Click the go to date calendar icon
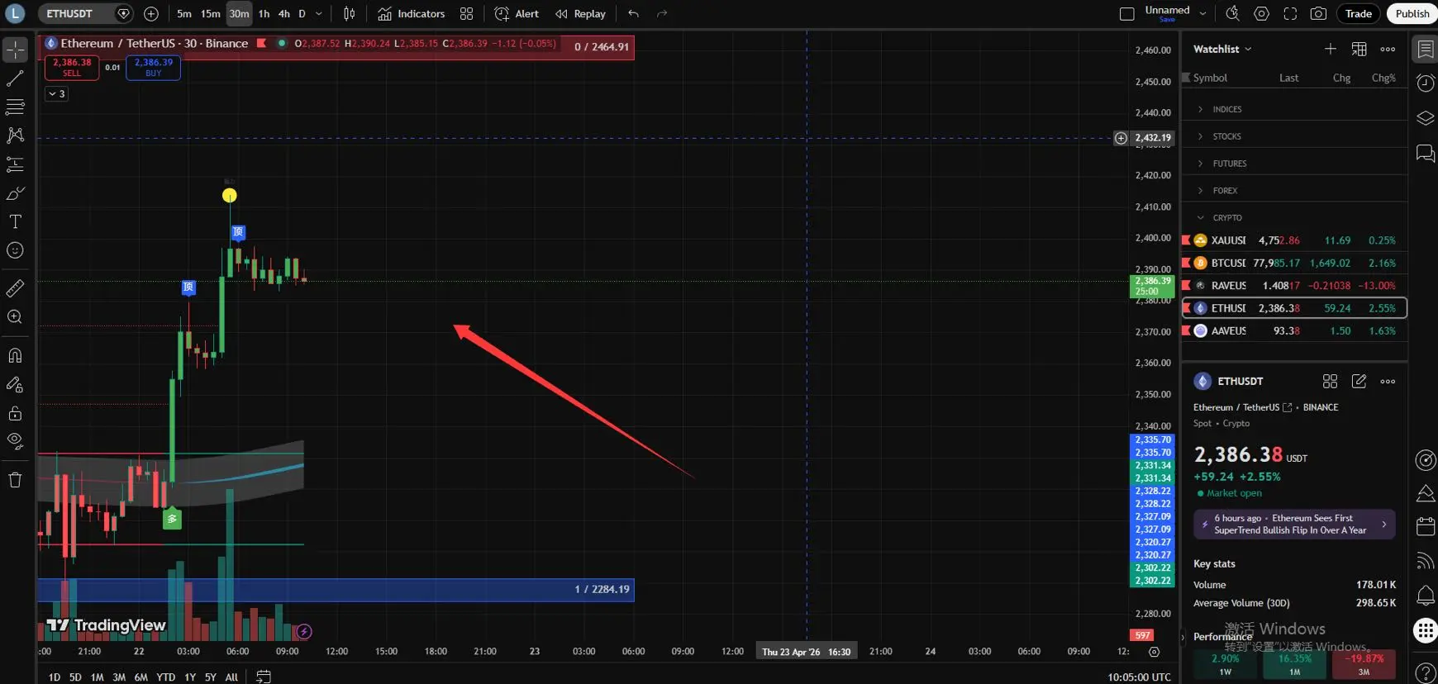 pyautogui.click(x=264, y=677)
